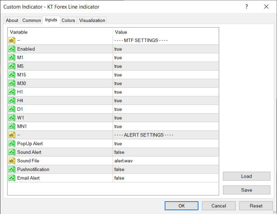
Task: Click the M30 variable name
Action: pyautogui.click(x=22, y=83)
